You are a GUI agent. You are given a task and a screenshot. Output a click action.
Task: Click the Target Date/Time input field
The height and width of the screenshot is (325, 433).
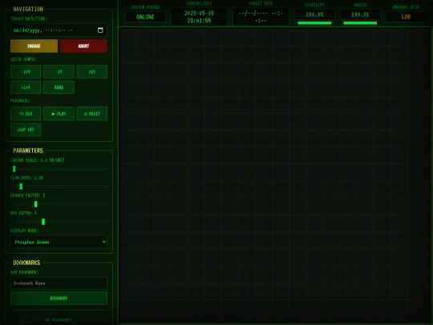click(x=59, y=30)
